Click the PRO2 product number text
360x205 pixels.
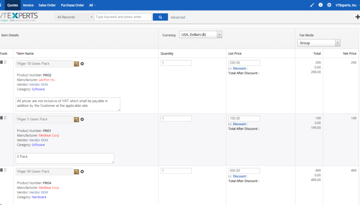47,75
